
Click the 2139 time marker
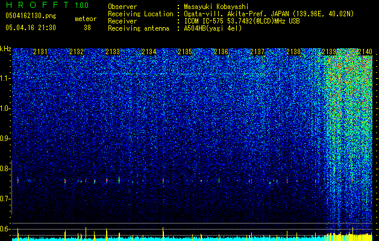[329, 52]
